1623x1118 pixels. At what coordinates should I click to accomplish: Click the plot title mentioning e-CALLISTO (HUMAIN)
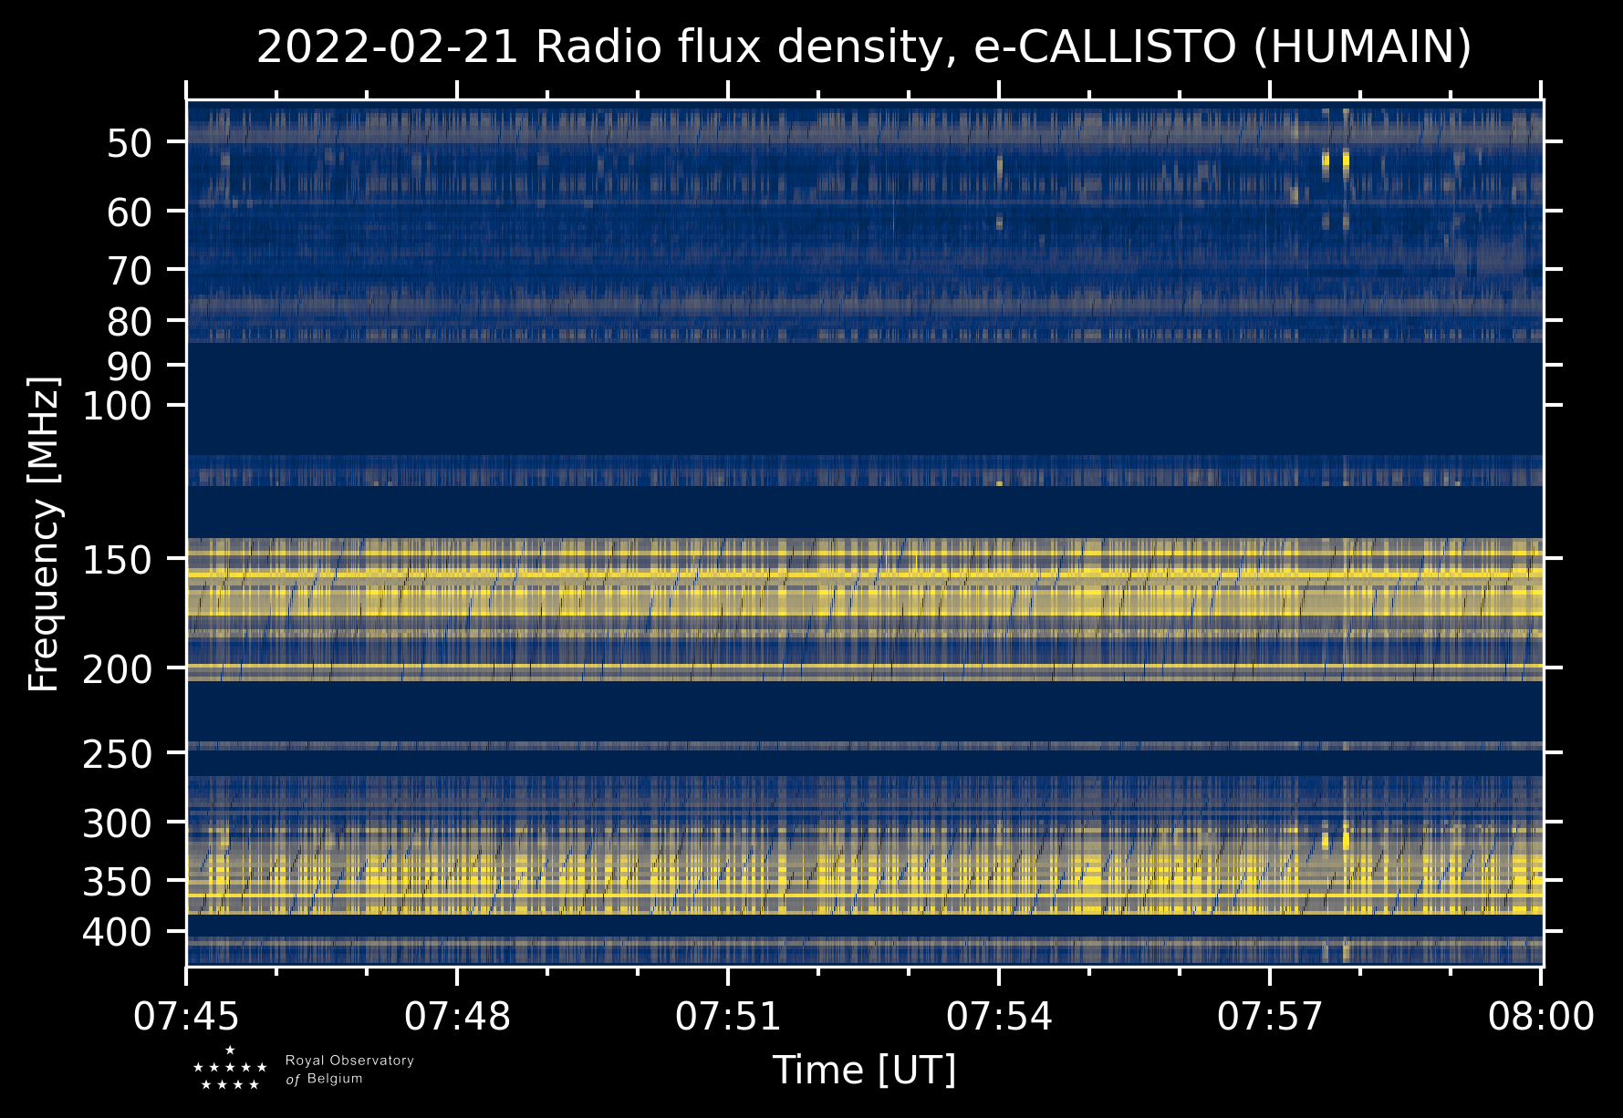(x=863, y=47)
